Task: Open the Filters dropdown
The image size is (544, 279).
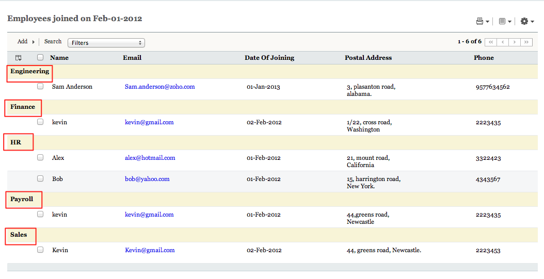Action: [x=106, y=43]
